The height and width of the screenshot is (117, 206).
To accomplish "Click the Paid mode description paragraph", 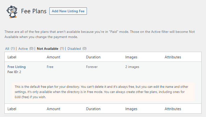I will pyautogui.click(x=99, y=34).
